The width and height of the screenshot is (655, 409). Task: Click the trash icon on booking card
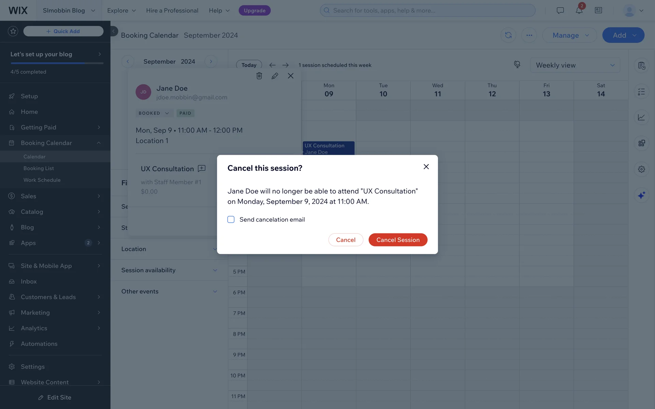coord(259,76)
